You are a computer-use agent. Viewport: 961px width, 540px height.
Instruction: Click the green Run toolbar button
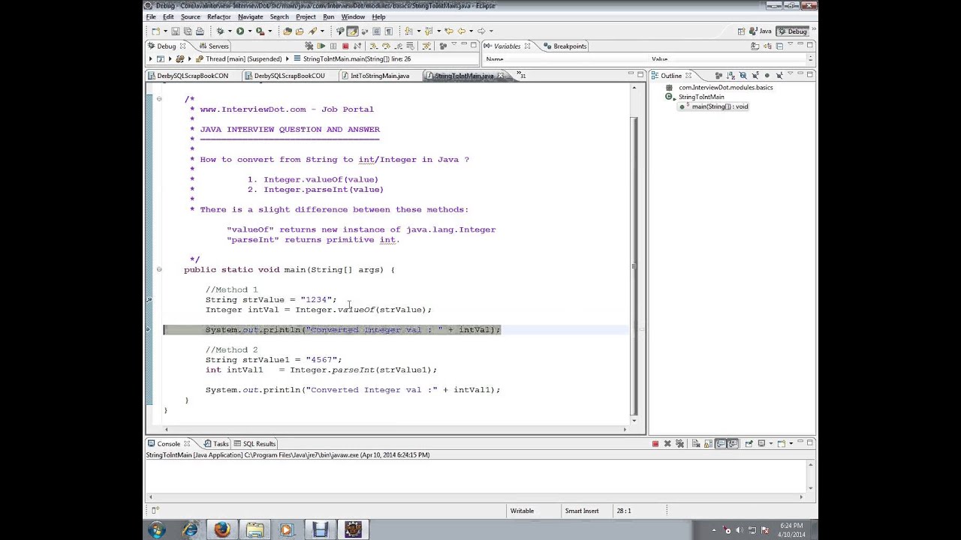240,31
